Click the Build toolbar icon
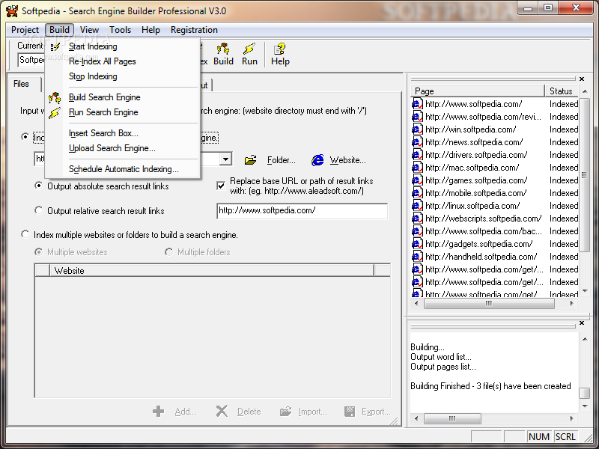Screen dimensions: 599x449 coord(223,49)
